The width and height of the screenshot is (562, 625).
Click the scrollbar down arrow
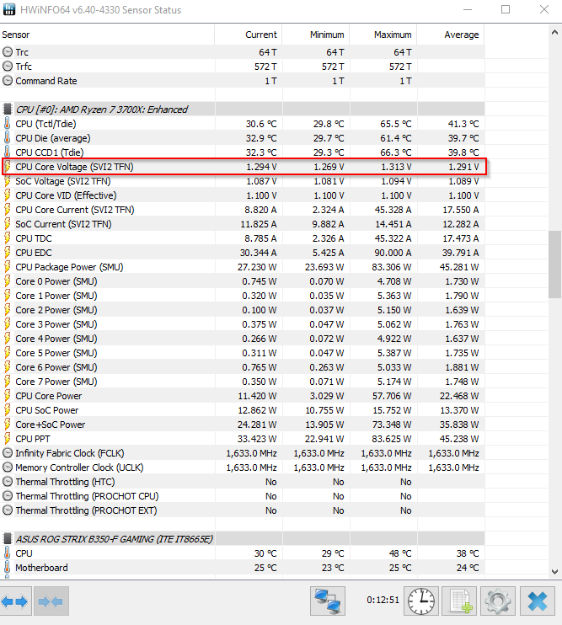(554, 572)
